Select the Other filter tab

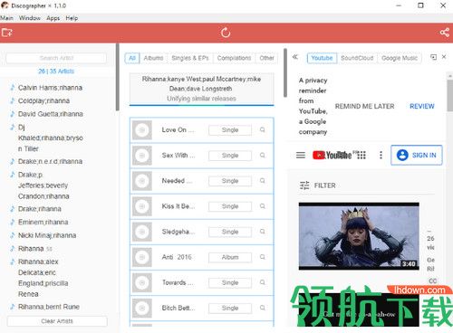pos(266,58)
